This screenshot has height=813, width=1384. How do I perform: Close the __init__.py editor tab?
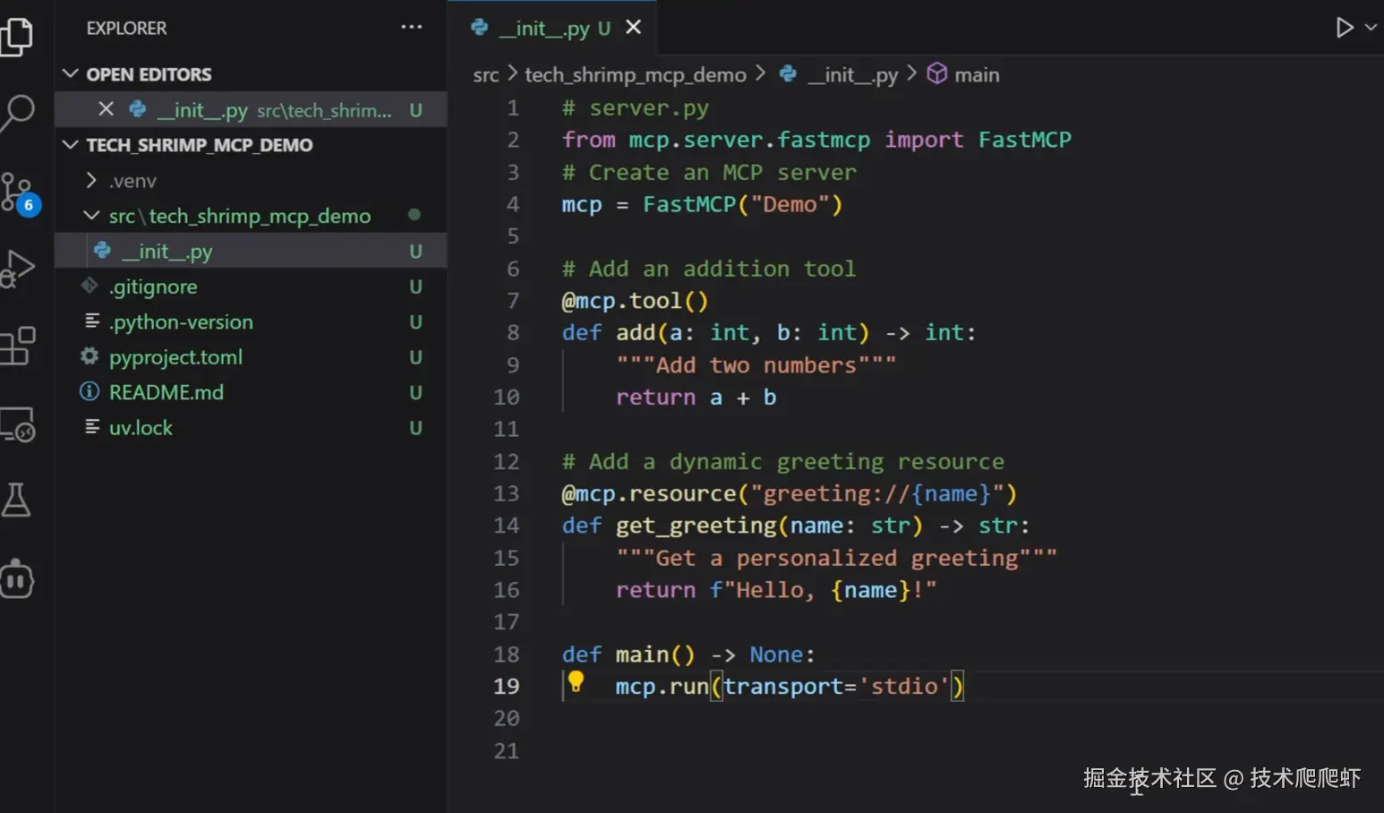633,28
